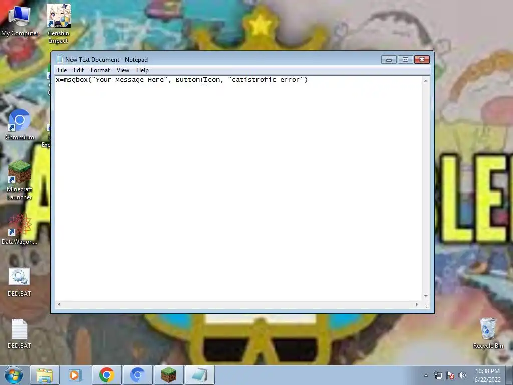Click the horizontal scrollbar left arrow
Screen dimensions: 513x385
click(x=59, y=304)
